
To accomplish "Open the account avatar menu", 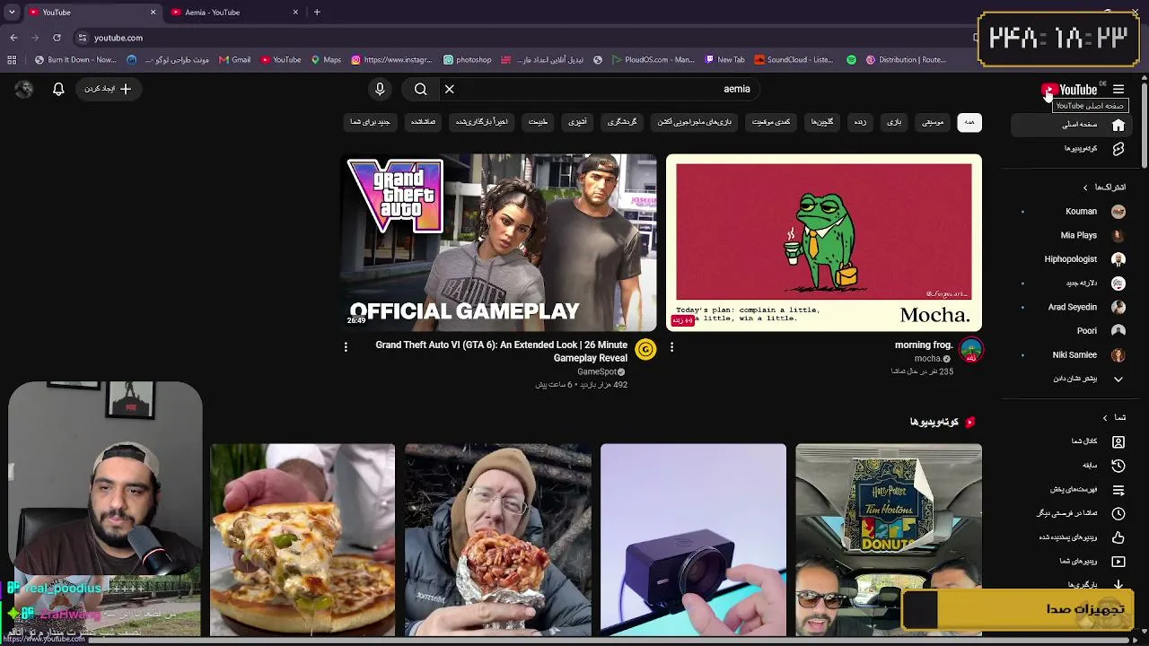I will click(x=24, y=89).
